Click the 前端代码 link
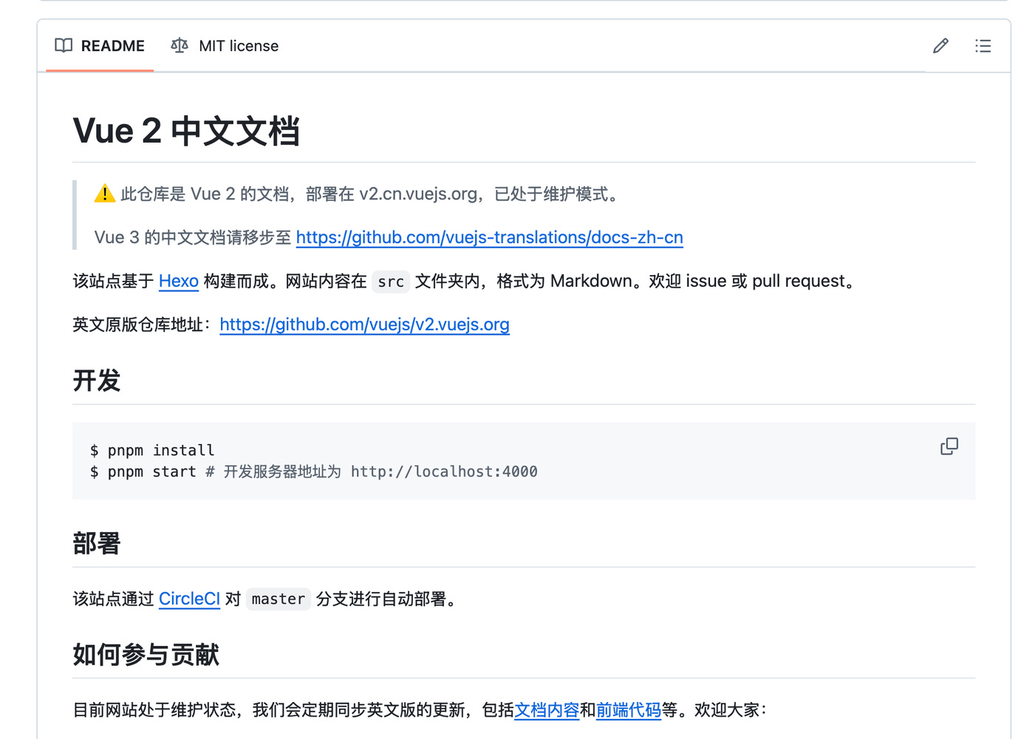1024x739 pixels. [629, 710]
